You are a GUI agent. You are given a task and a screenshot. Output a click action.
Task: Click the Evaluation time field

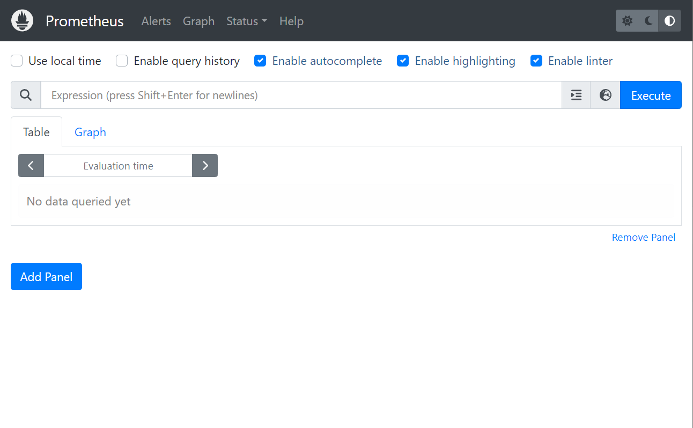coord(118,166)
